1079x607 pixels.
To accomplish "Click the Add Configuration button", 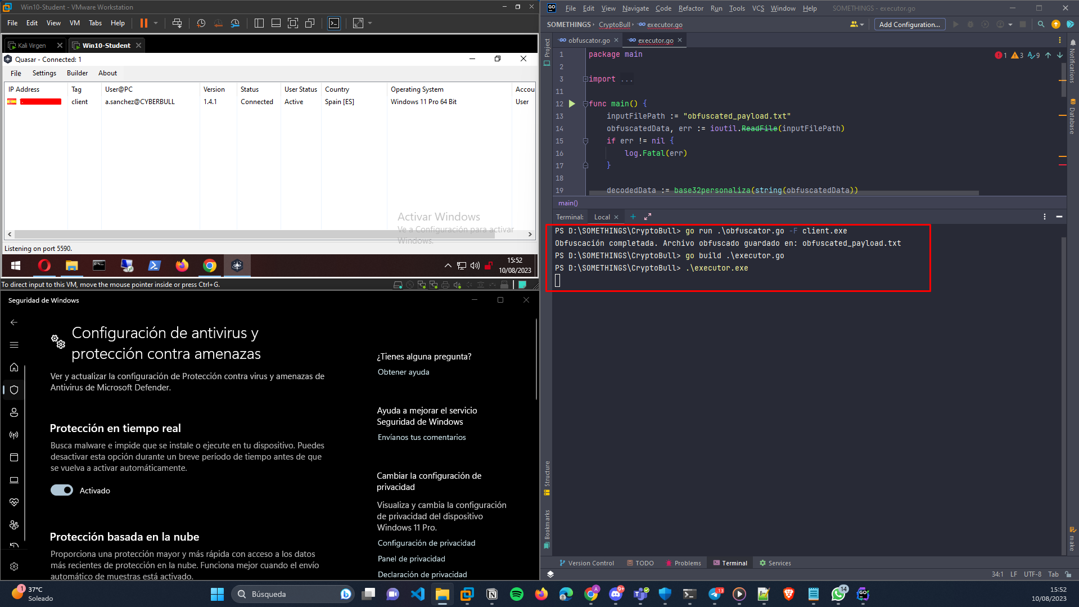I will (909, 24).
